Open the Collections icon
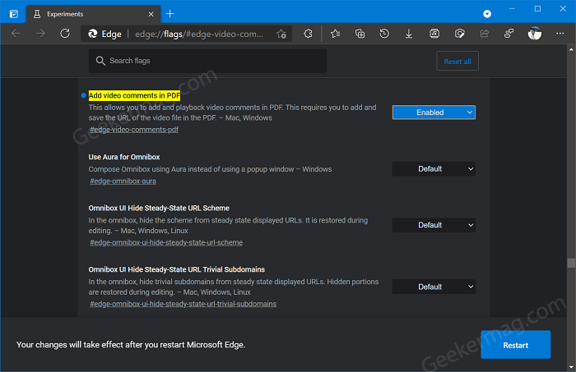The image size is (576, 372). pyautogui.click(x=360, y=34)
